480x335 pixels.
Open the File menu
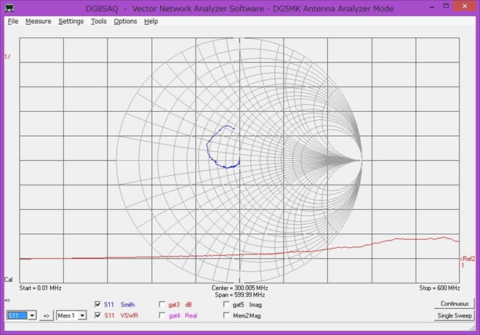point(13,21)
